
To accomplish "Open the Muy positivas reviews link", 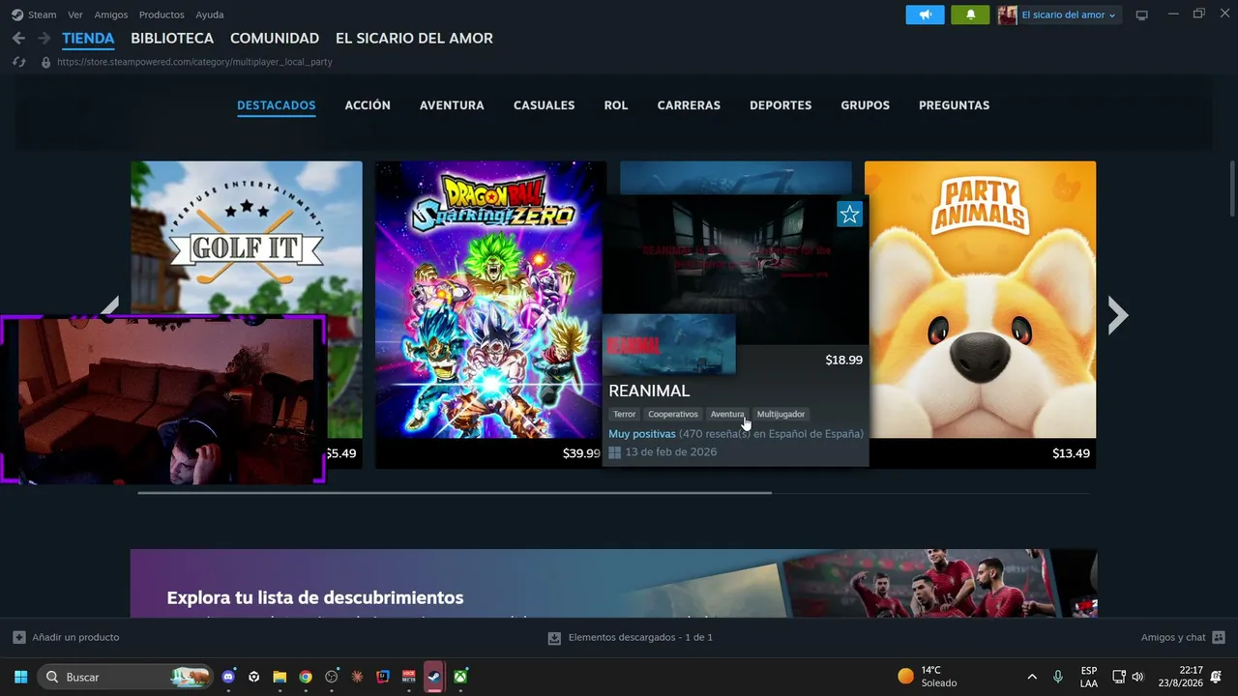I will [642, 434].
